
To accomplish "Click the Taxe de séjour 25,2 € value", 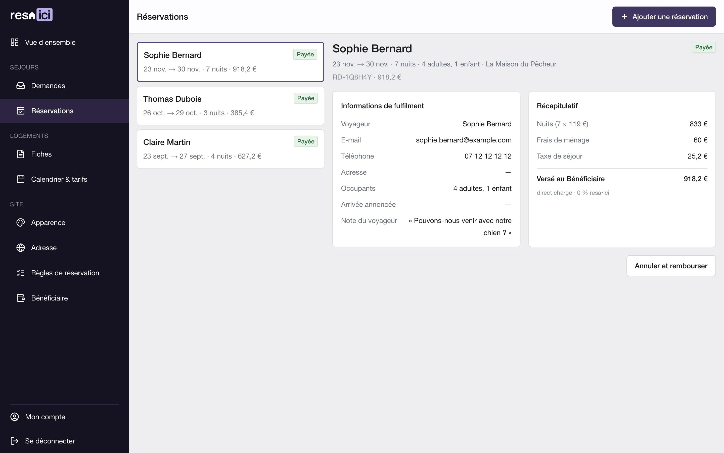I will [697, 156].
